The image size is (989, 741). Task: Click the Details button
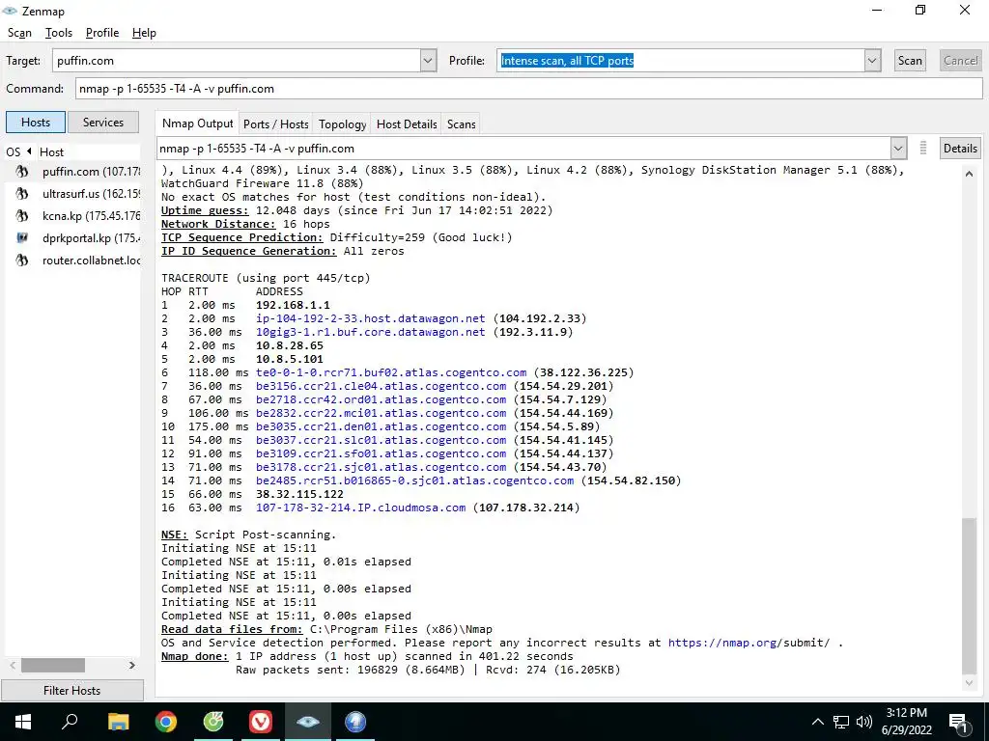click(x=960, y=149)
